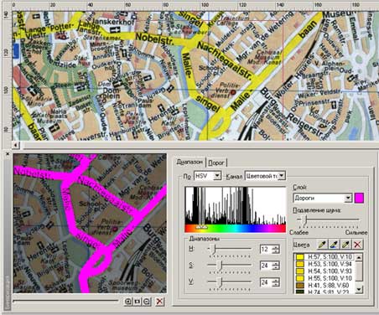Select the second eyedropper with blue mark

tap(334, 245)
